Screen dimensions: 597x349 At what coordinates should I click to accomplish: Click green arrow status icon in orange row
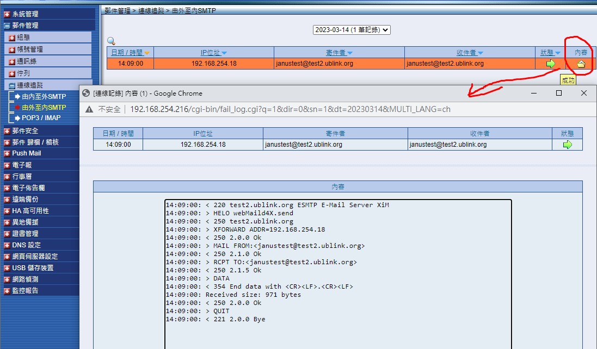click(x=551, y=64)
